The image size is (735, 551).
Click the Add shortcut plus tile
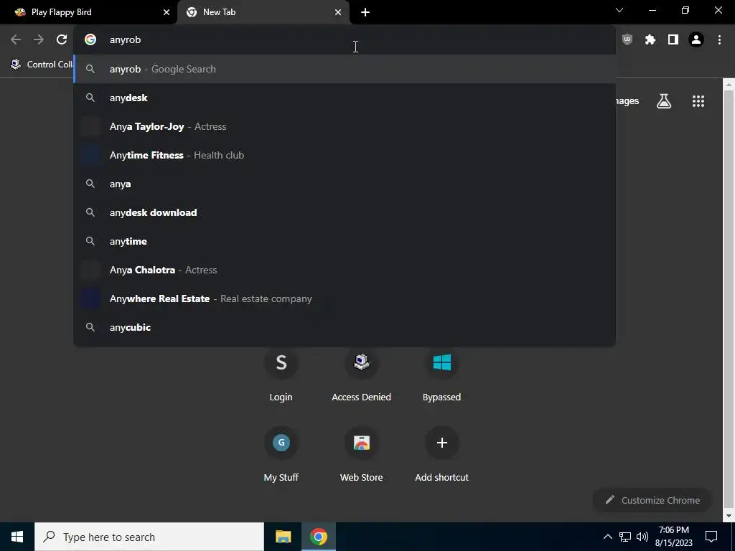441,454
